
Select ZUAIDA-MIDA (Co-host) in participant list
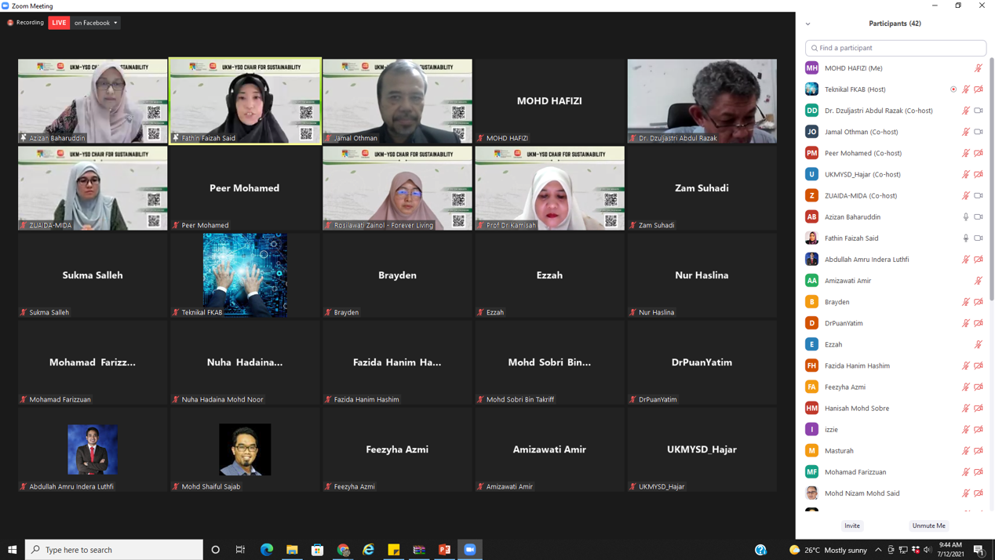click(x=860, y=196)
